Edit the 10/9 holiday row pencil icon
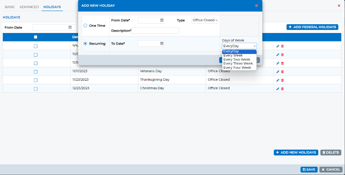345x175 pixels. point(278,55)
